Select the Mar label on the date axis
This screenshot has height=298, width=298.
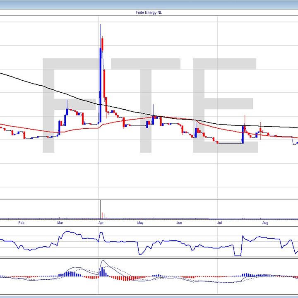(60, 223)
